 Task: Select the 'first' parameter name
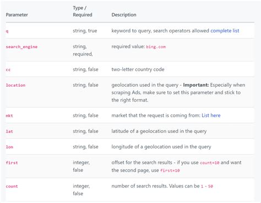pos(12,163)
